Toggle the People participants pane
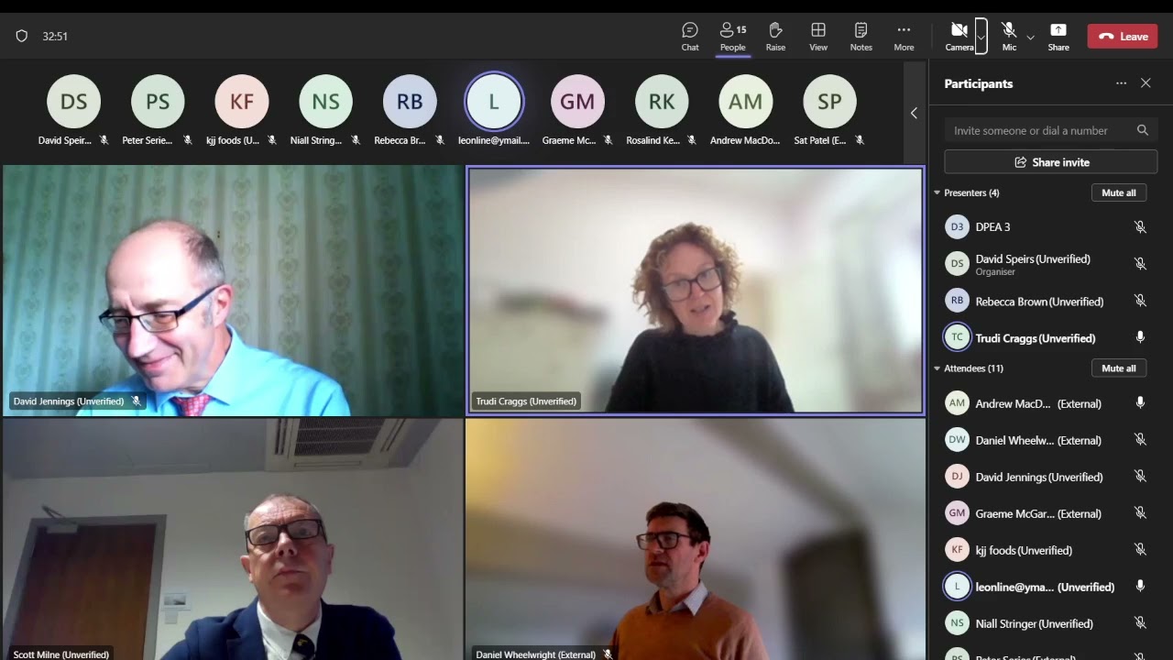This screenshot has height=660, width=1173. (732, 37)
